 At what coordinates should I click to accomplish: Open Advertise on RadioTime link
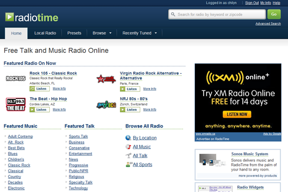tap(213, 139)
